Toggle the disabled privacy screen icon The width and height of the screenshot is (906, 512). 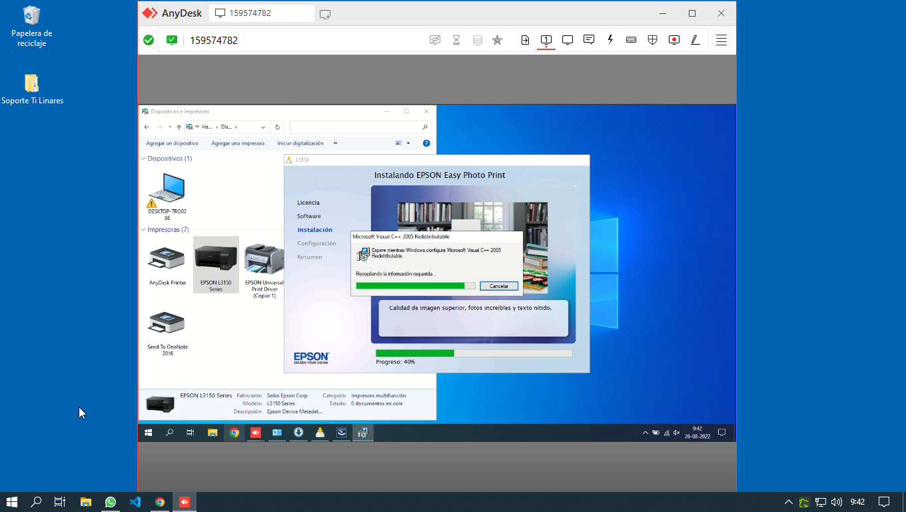click(x=435, y=40)
